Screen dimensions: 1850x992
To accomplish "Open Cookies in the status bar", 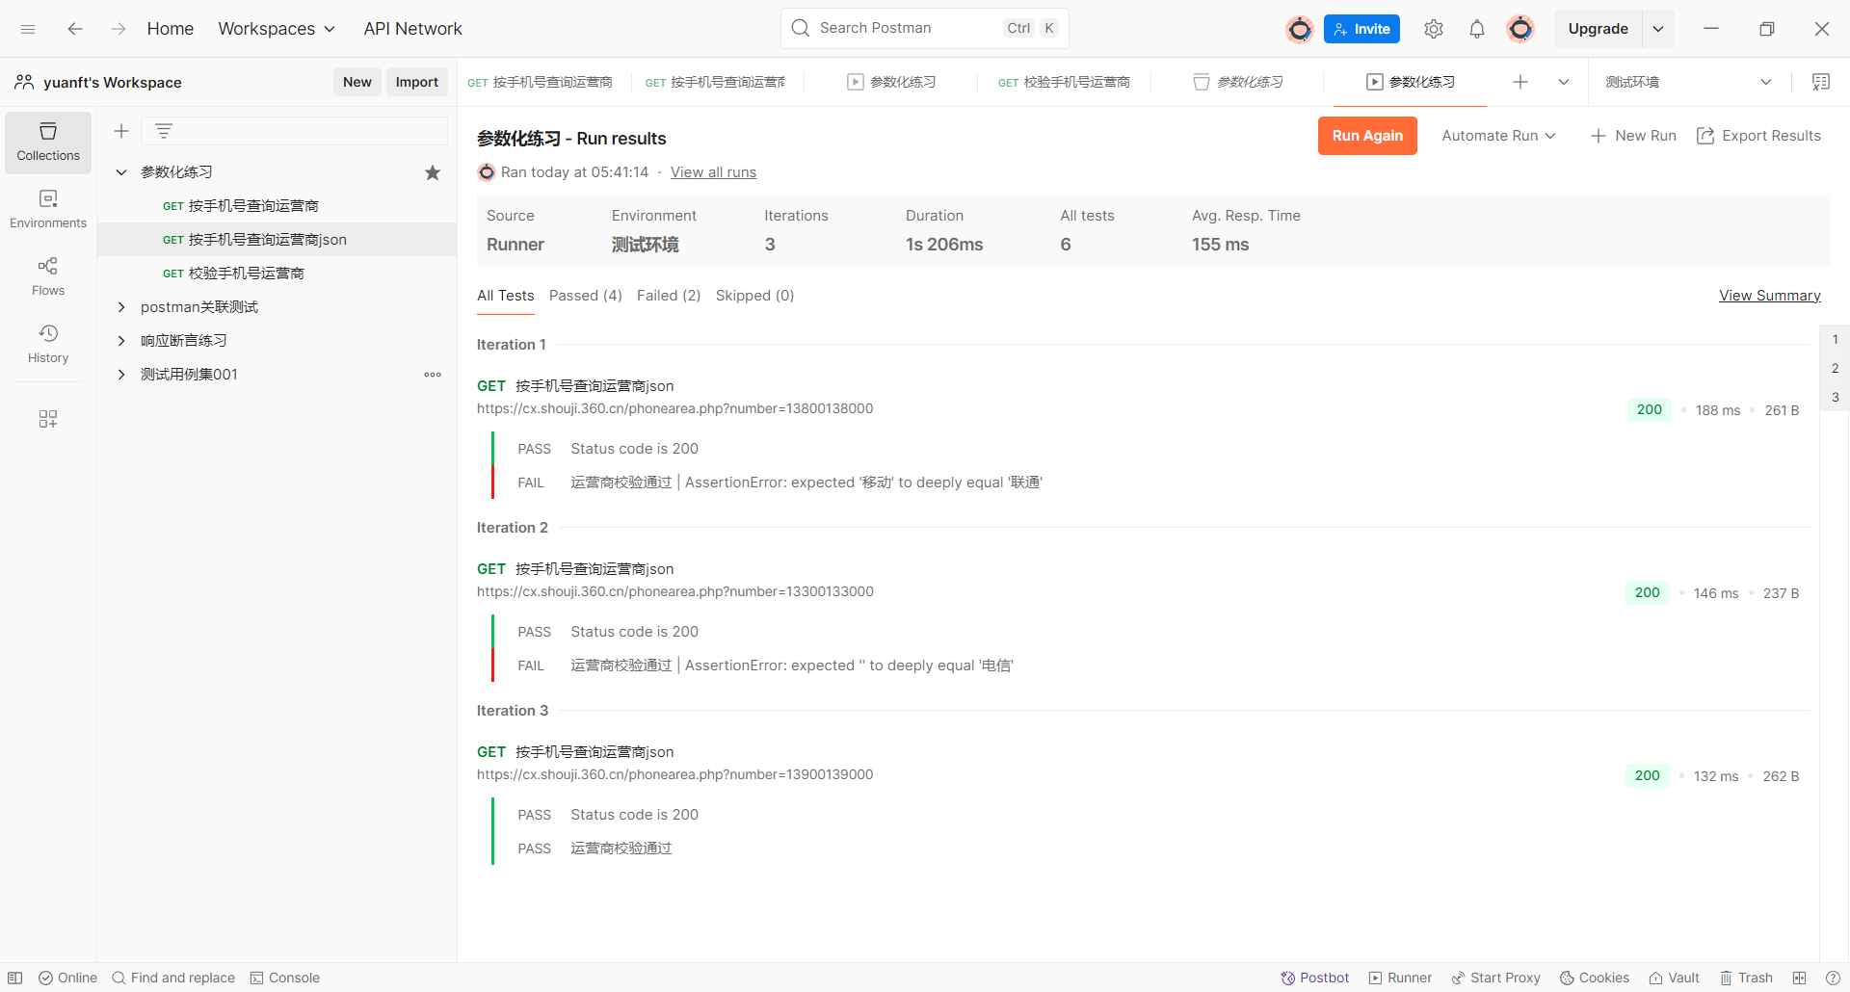I will [x=1595, y=978].
